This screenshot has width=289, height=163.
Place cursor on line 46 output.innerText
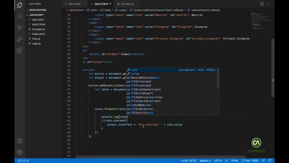[120, 125]
